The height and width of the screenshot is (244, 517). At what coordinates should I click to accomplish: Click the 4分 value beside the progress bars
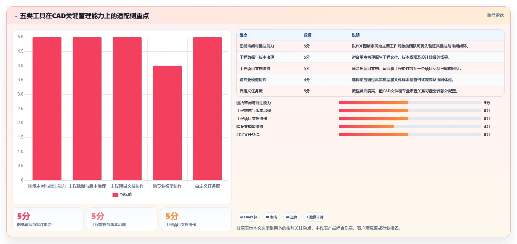pos(487,127)
